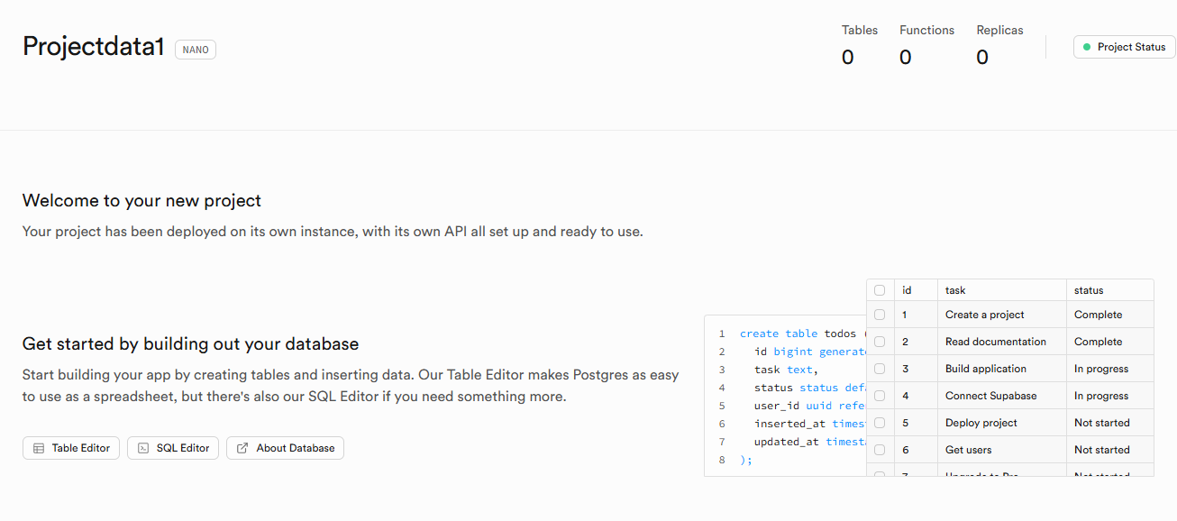Viewport: 1177px width, 521px height.
Task: Launch SQL Editor using the terminal icon
Action: pyautogui.click(x=143, y=448)
